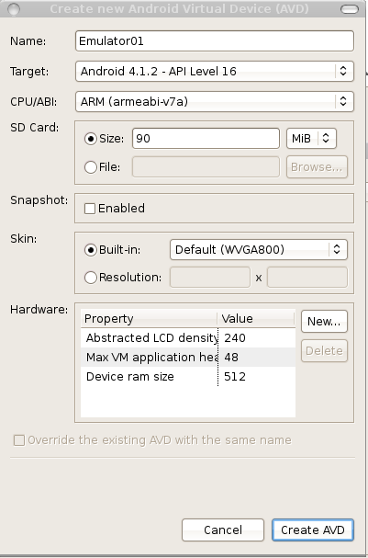Click the SD Card size field with 90

click(x=206, y=139)
